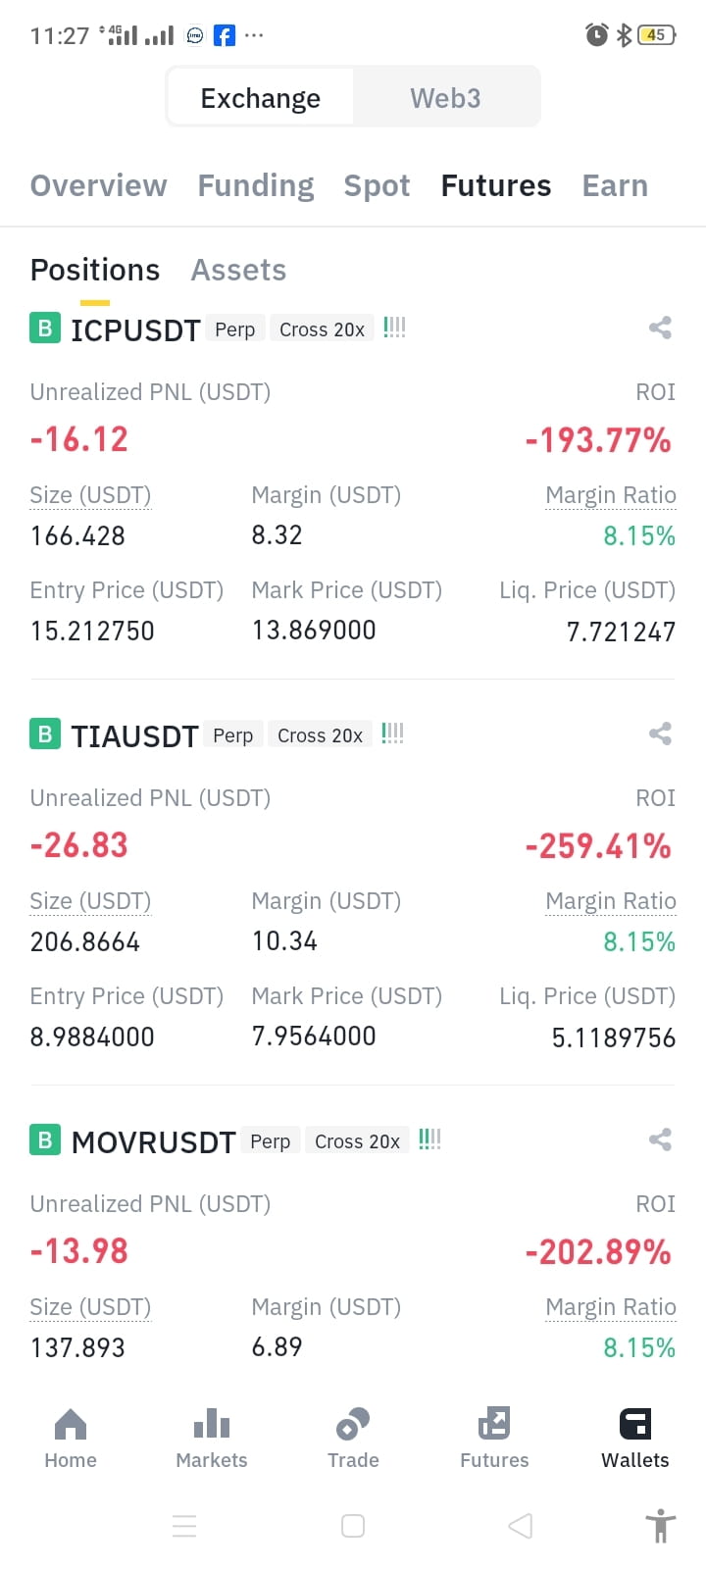Tap the accessibility figure icon
Screen dimensions: 706x1569
click(661, 1526)
